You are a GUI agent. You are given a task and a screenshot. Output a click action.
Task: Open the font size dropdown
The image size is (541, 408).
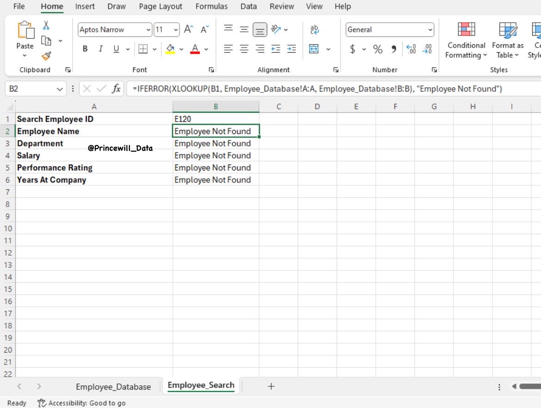(x=176, y=30)
